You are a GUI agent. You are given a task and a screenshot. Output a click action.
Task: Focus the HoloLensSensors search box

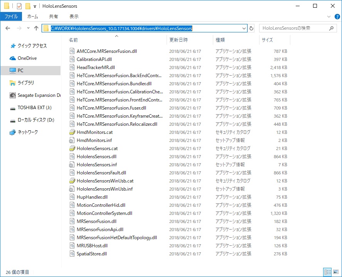[x=298, y=28]
